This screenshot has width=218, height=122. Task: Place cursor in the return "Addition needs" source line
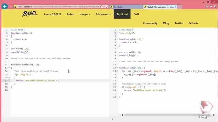click(x=37, y=81)
